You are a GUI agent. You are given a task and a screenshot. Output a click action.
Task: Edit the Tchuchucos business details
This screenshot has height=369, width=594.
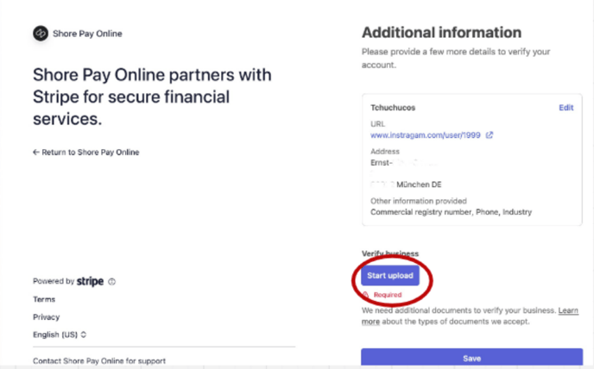[566, 108]
